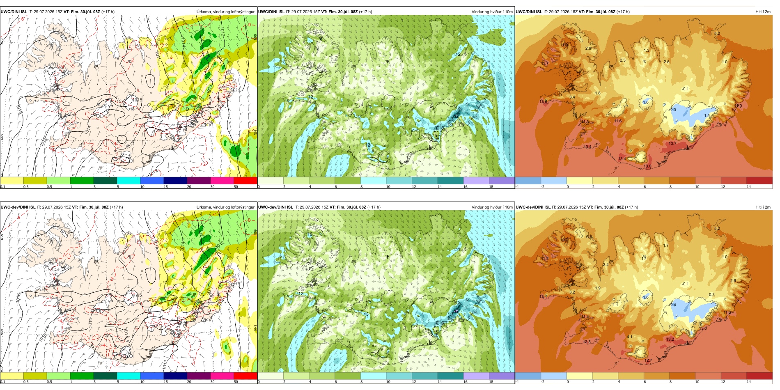Open the UWC 2m temperature map
The image size is (780, 390).
pyautogui.click(x=644, y=96)
